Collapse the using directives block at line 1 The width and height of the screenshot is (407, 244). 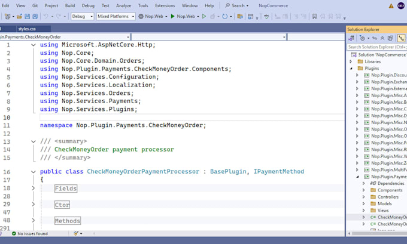click(x=34, y=45)
